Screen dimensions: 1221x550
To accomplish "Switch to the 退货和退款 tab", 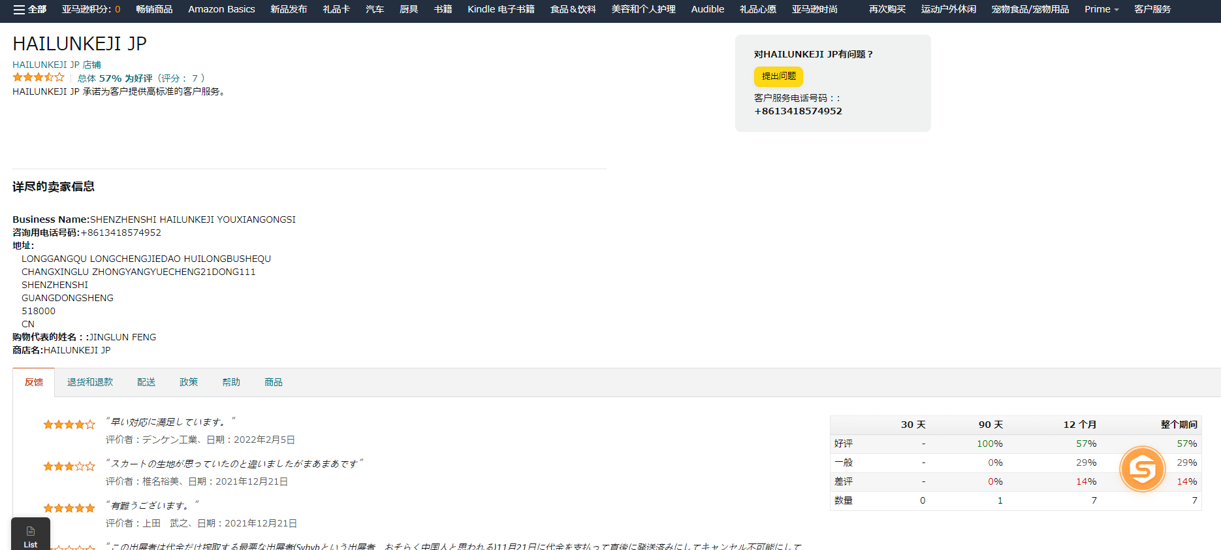I will (x=90, y=382).
